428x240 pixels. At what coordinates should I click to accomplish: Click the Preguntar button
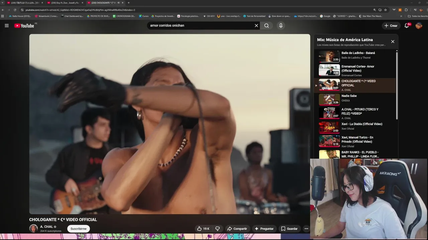264,229
